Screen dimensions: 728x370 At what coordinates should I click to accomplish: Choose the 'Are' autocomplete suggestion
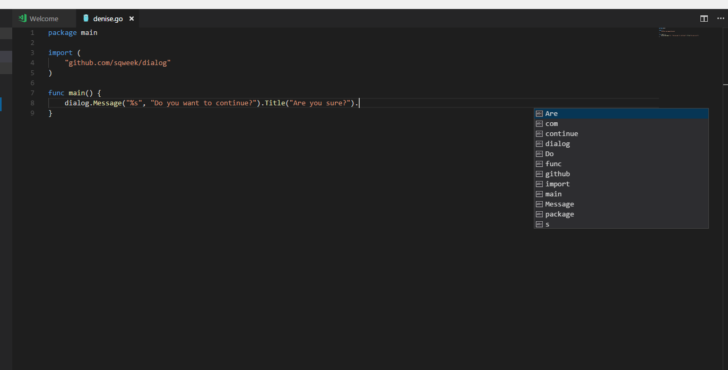(621, 113)
